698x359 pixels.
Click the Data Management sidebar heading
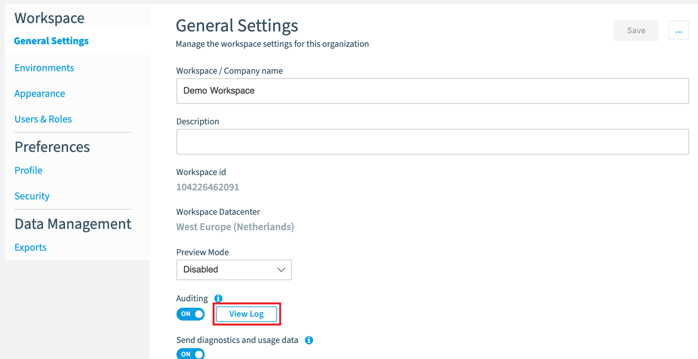[73, 224]
